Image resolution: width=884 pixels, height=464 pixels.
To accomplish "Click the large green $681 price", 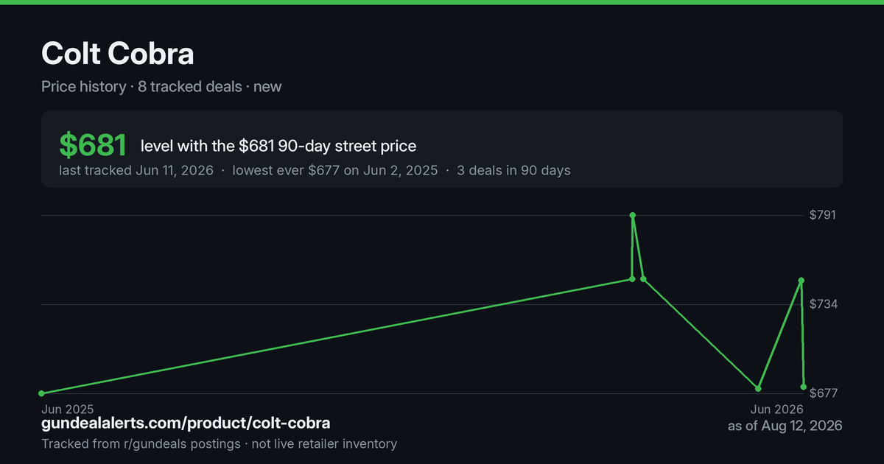I will [x=93, y=146].
